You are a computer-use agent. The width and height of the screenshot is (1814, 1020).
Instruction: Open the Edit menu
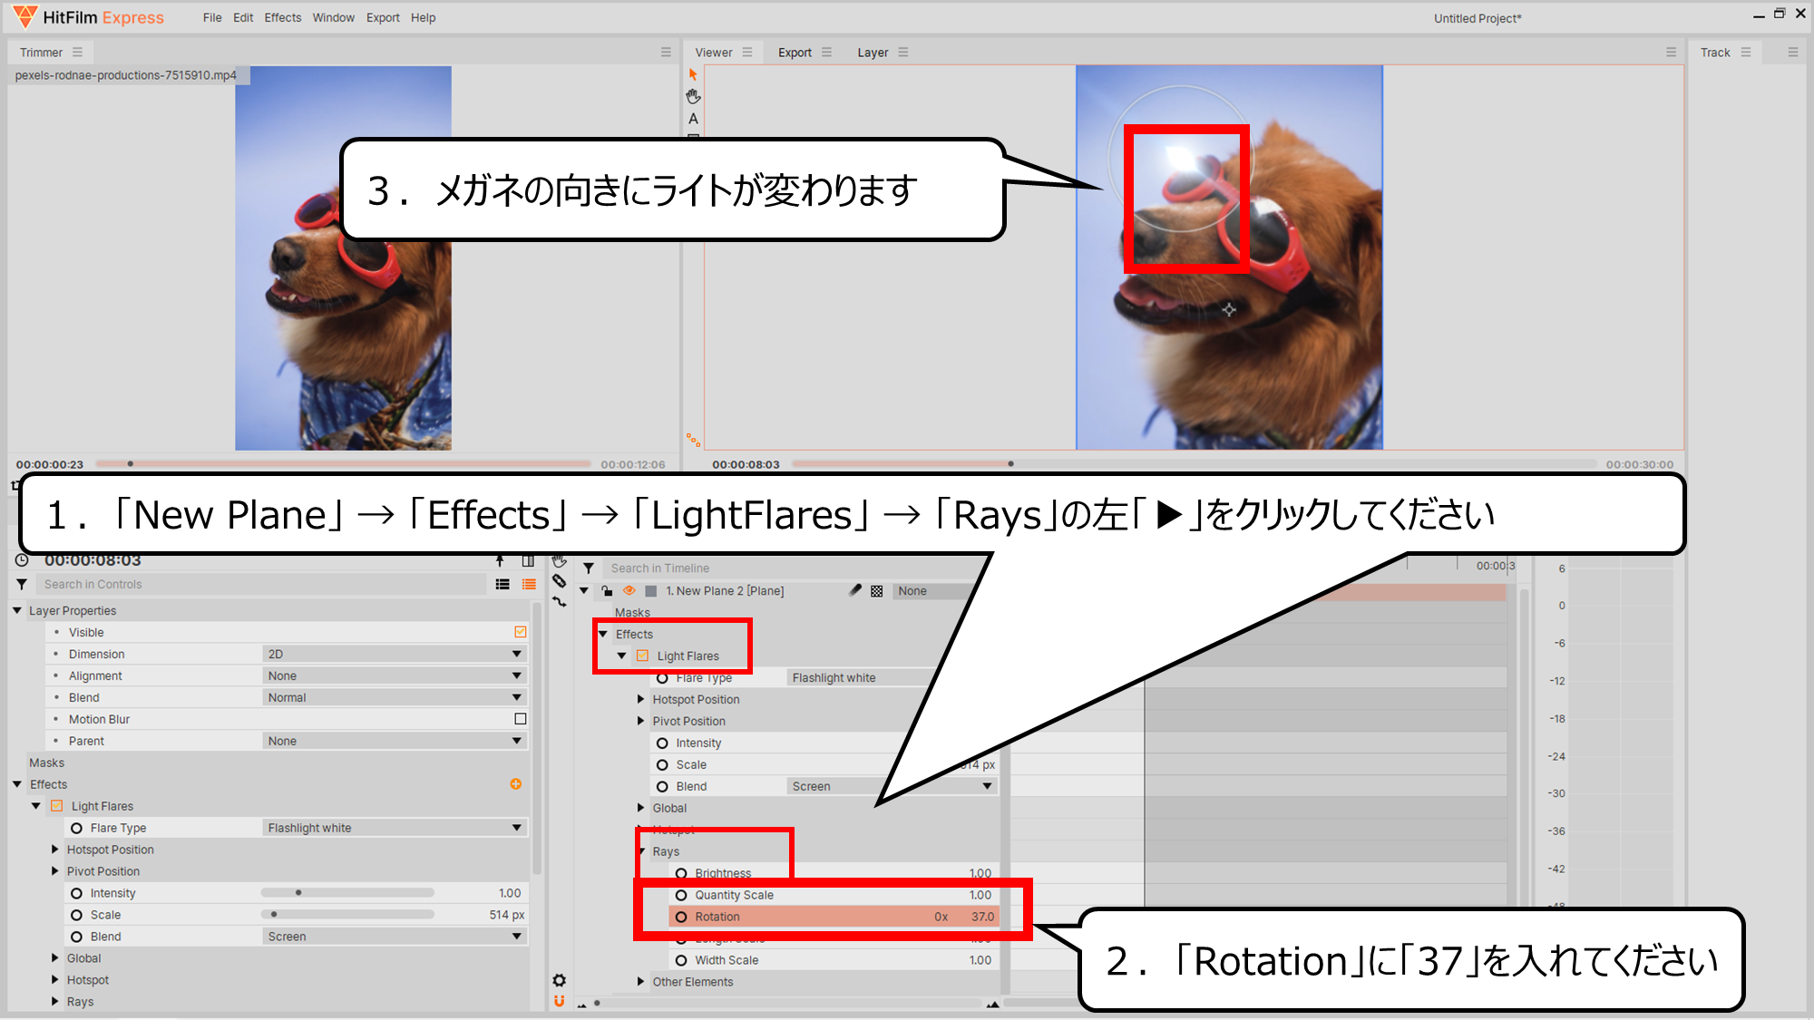[243, 17]
